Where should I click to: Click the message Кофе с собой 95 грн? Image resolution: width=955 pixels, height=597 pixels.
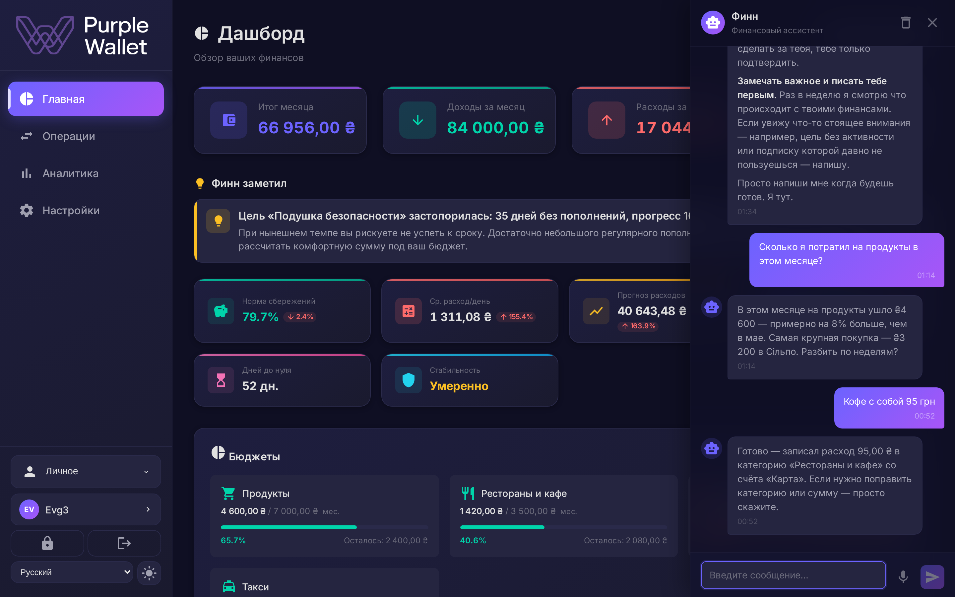tap(889, 408)
